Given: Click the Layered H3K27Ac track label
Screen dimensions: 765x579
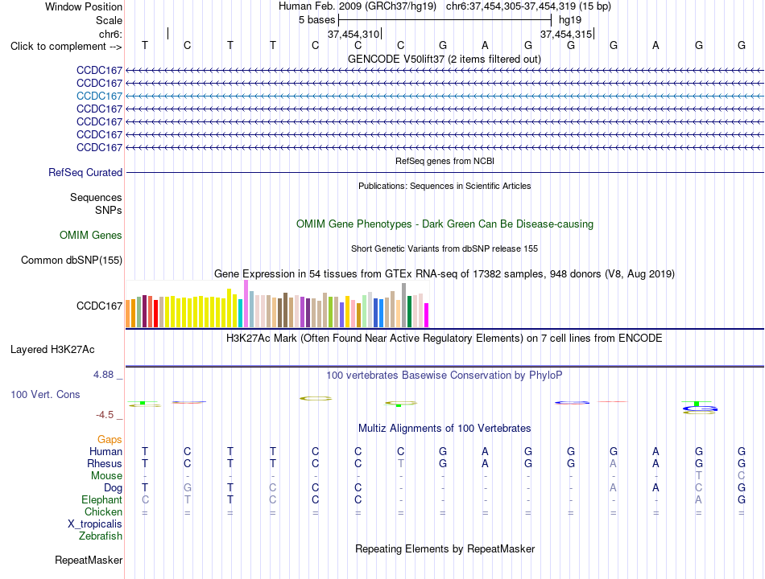Looking at the screenshot, I should 52,350.
